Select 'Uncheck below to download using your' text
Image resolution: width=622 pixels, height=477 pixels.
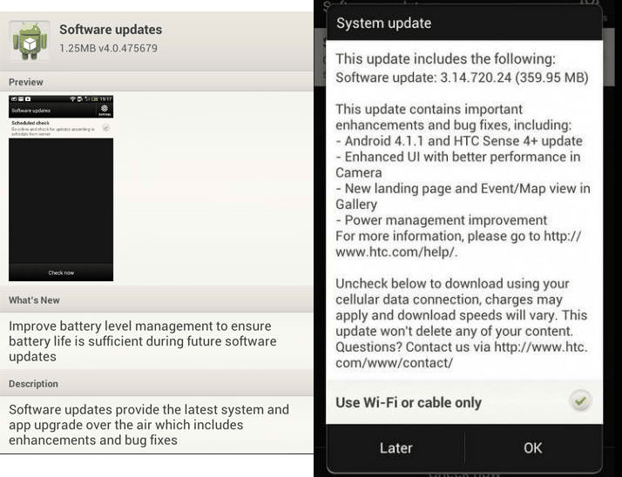click(452, 284)
